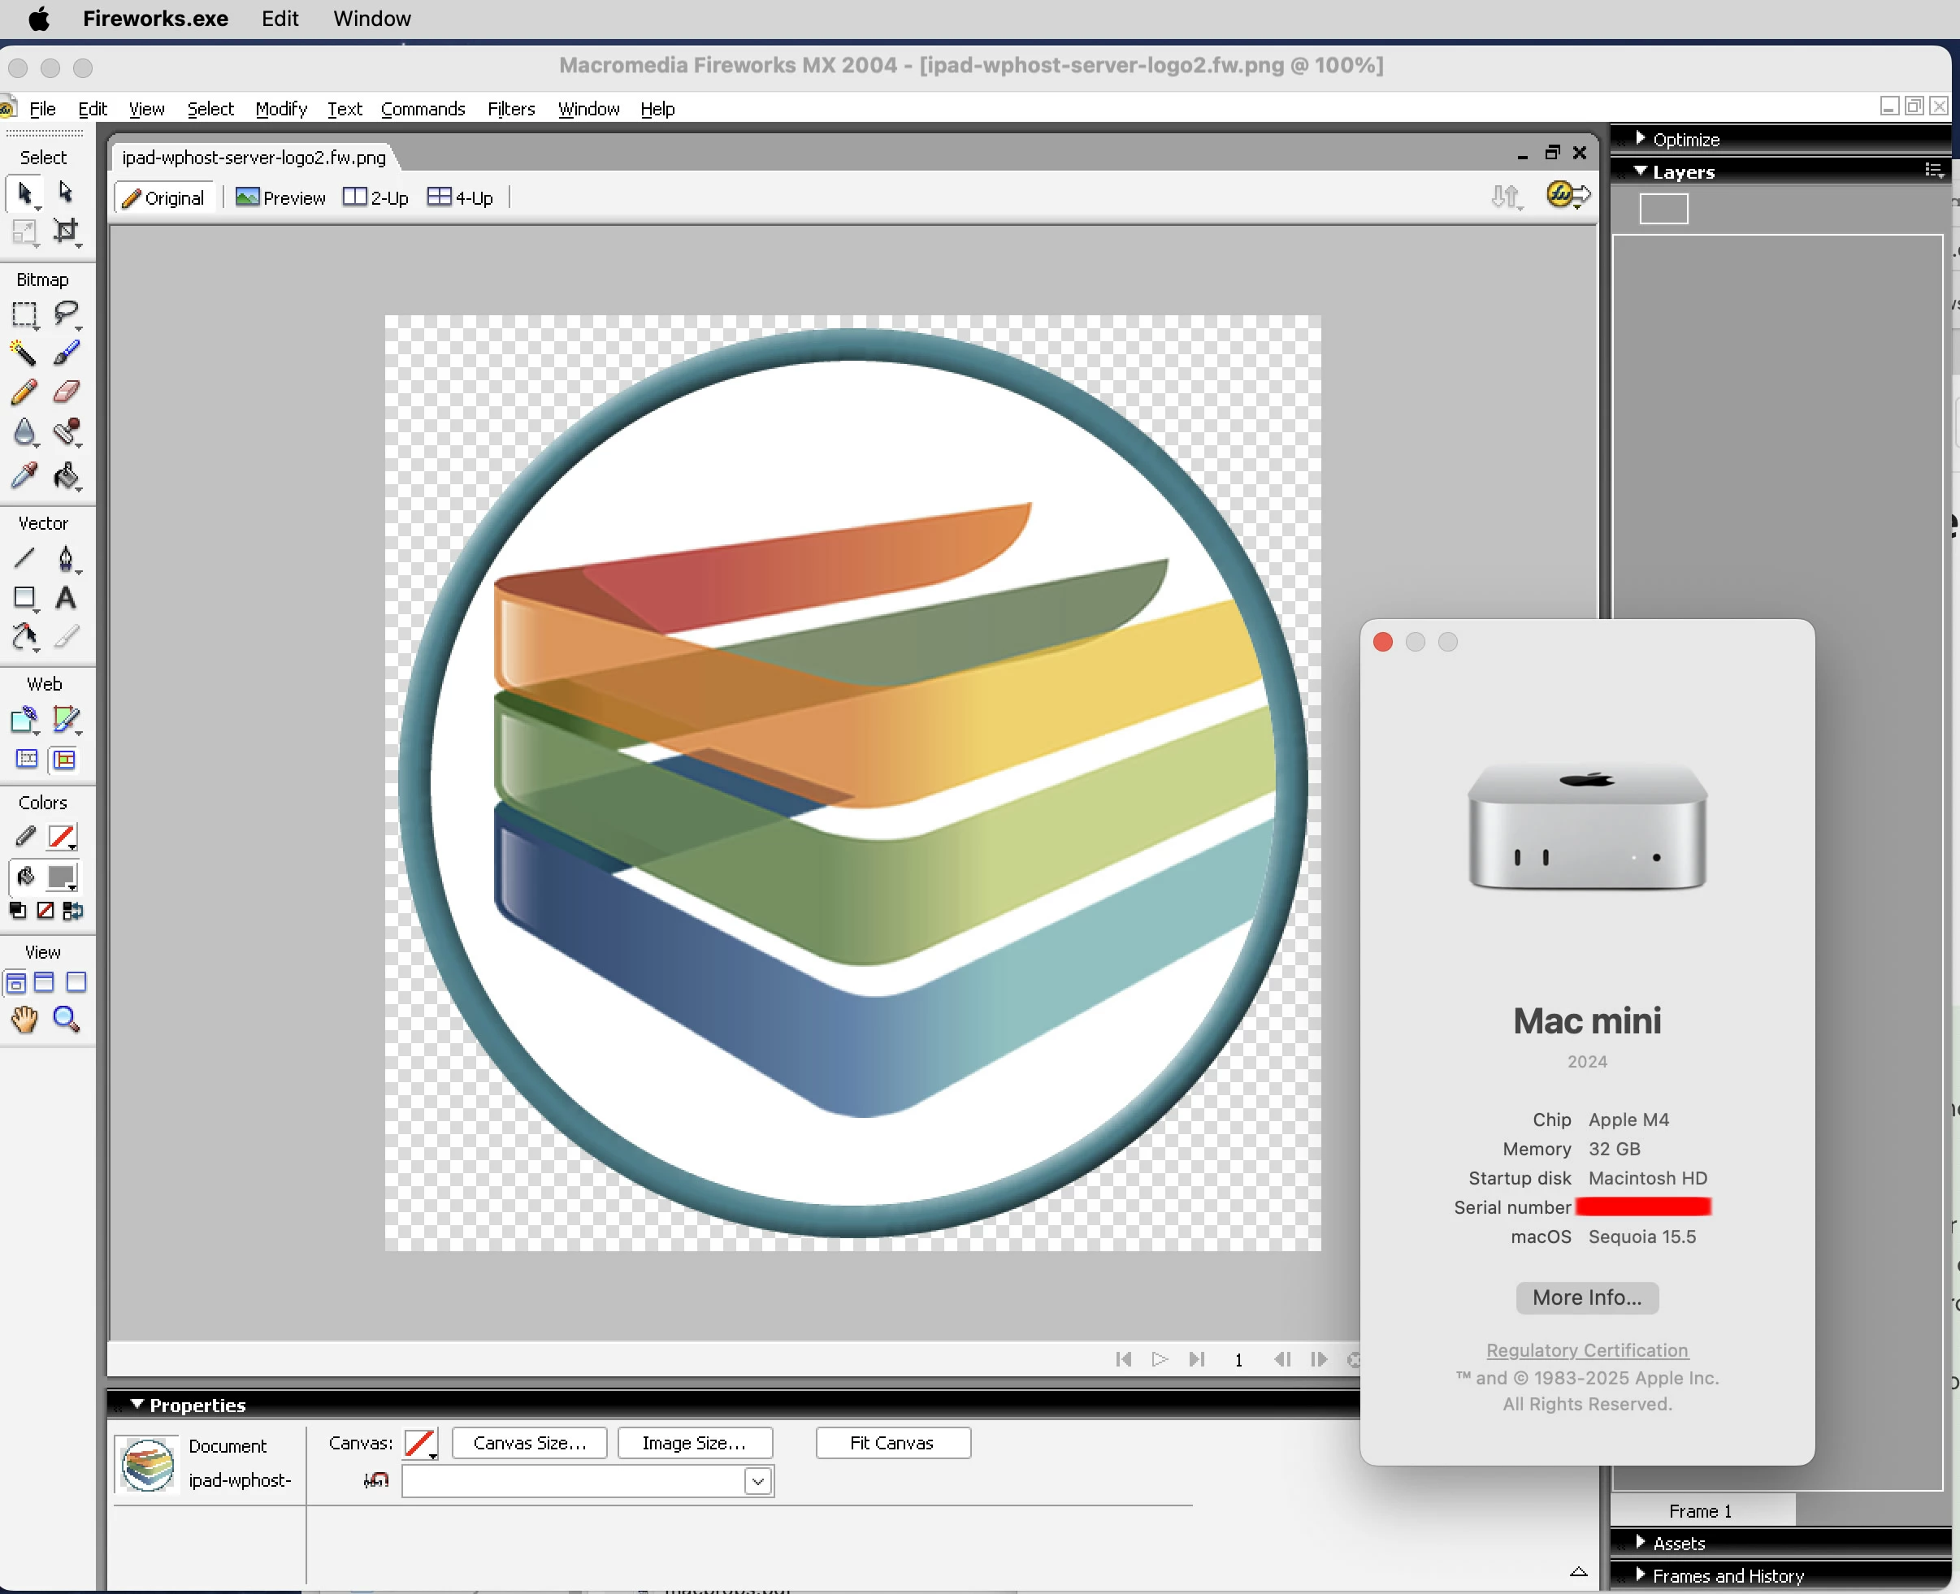Pick the Eyedropper tool
Image resolution: width=1960 pixels, height=1594 pixels.
[x=24, y=474]
